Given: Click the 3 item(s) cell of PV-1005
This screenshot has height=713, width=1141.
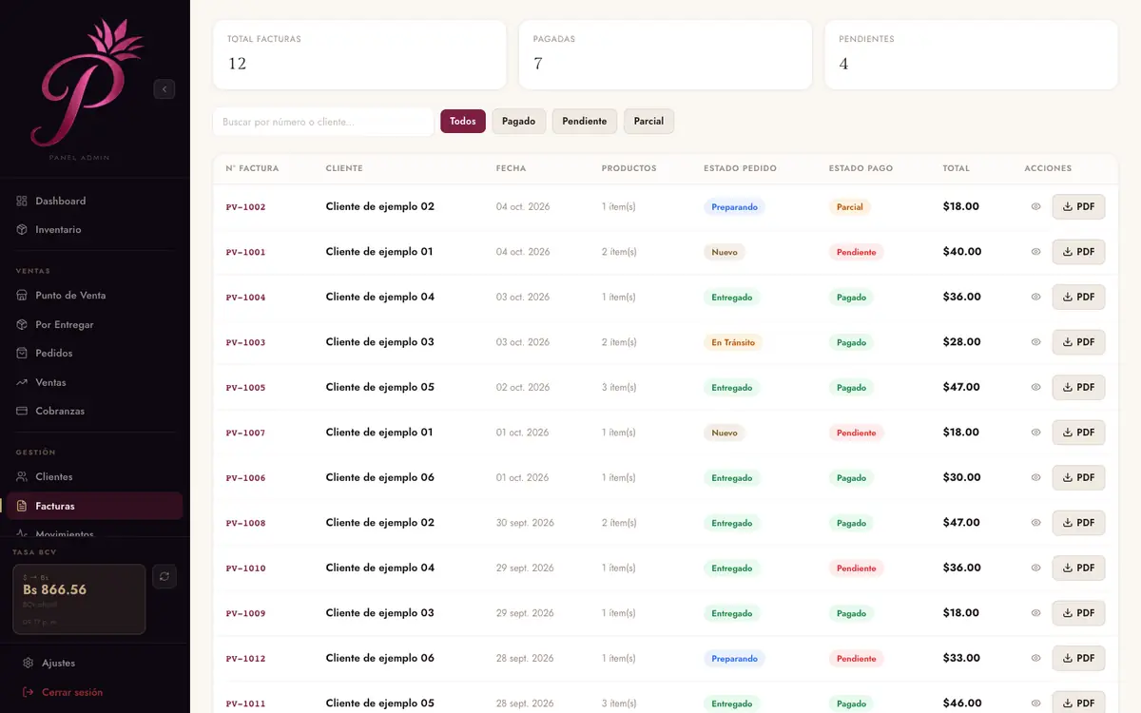Looking at the screenshot, I should pos(619,387).
